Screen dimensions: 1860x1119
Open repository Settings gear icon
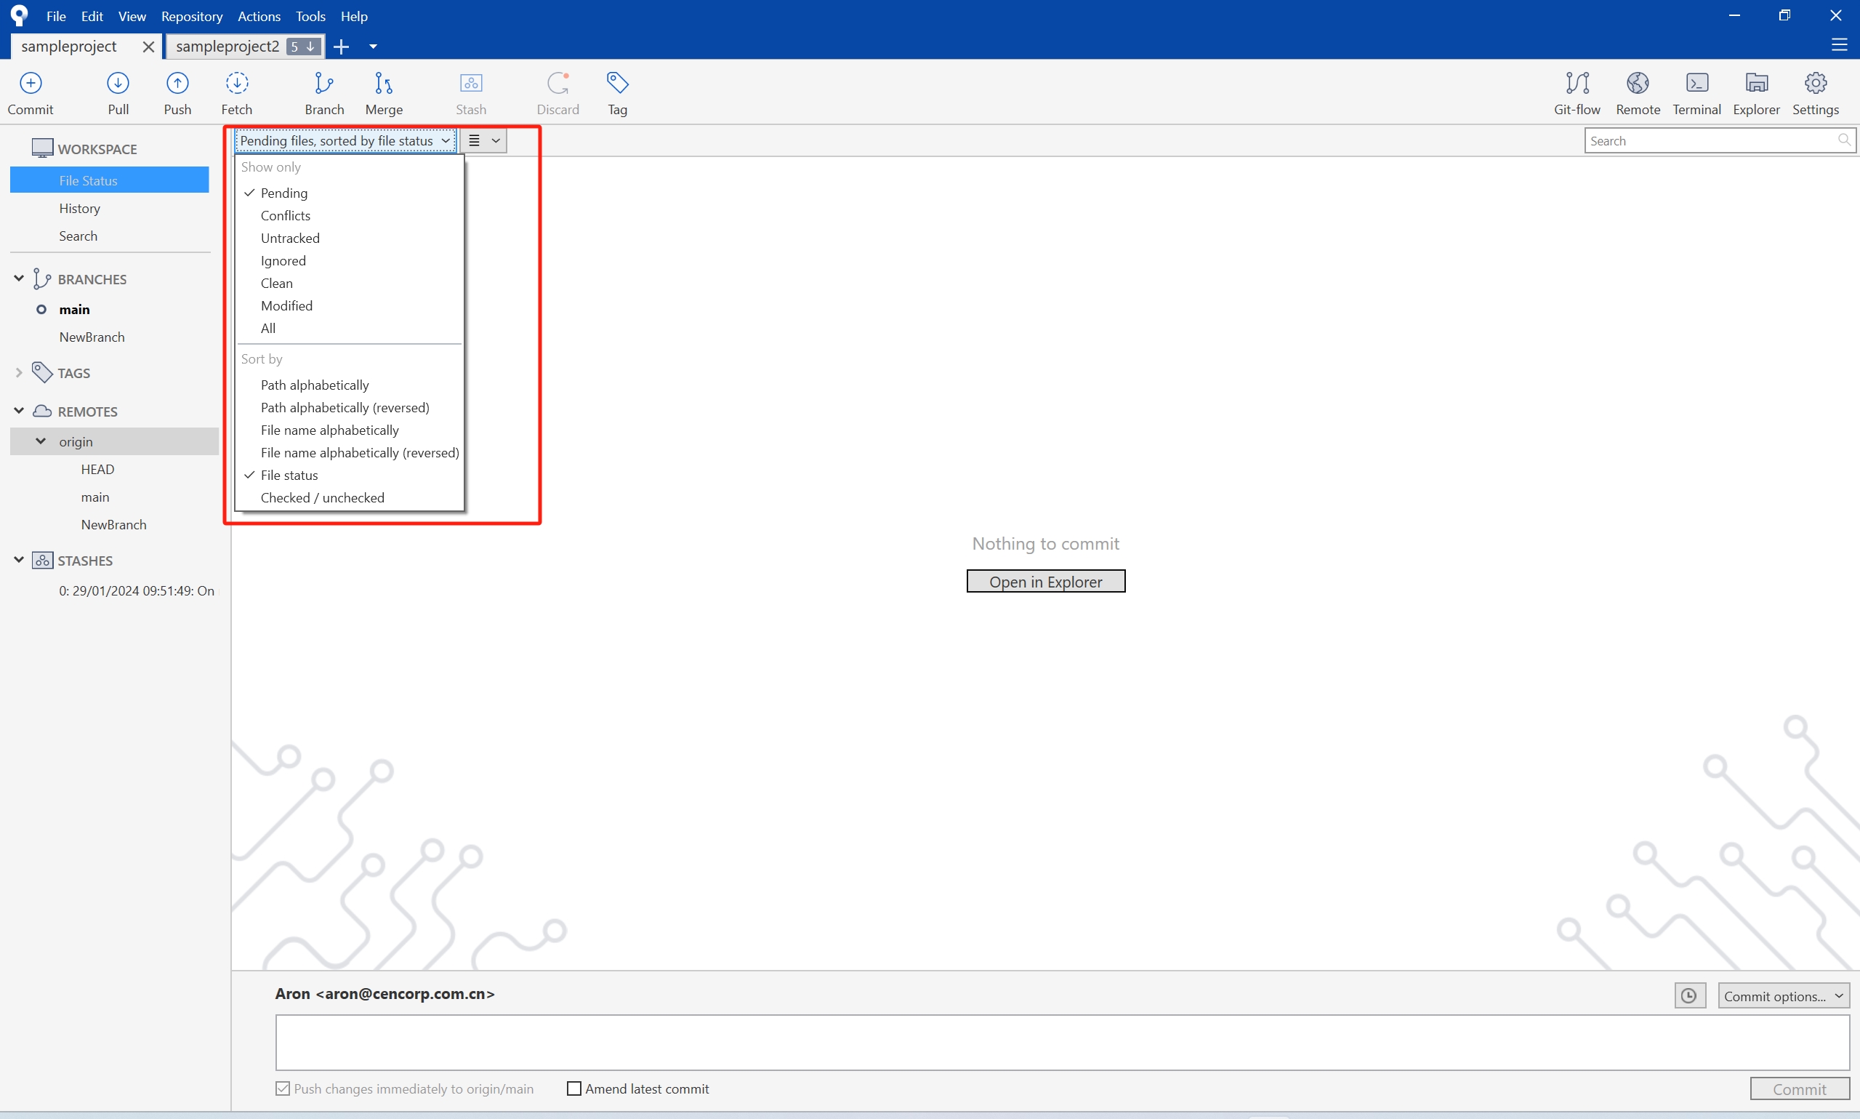(x=1815, y=84)
